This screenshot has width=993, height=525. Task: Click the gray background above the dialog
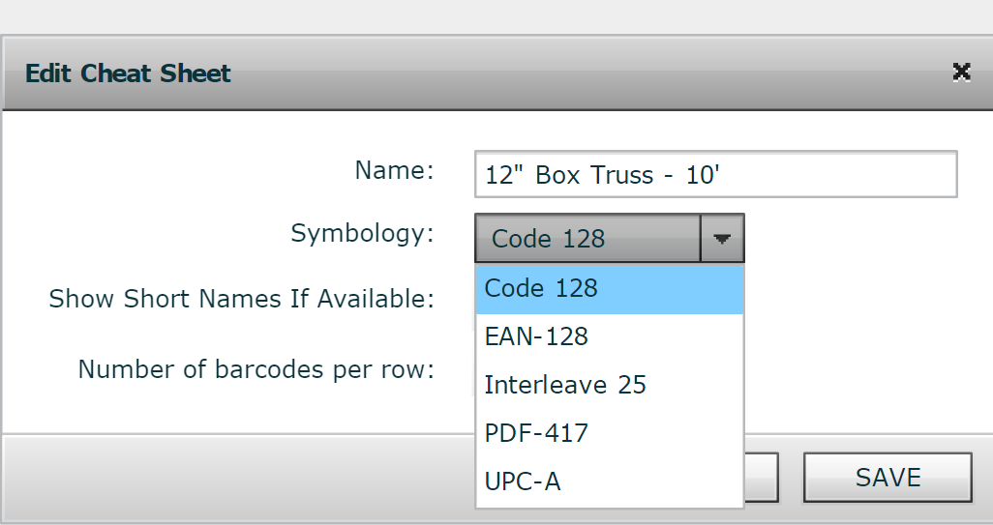click(484, 16)
